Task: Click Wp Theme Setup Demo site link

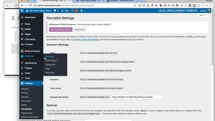Action: pos(39,10)
